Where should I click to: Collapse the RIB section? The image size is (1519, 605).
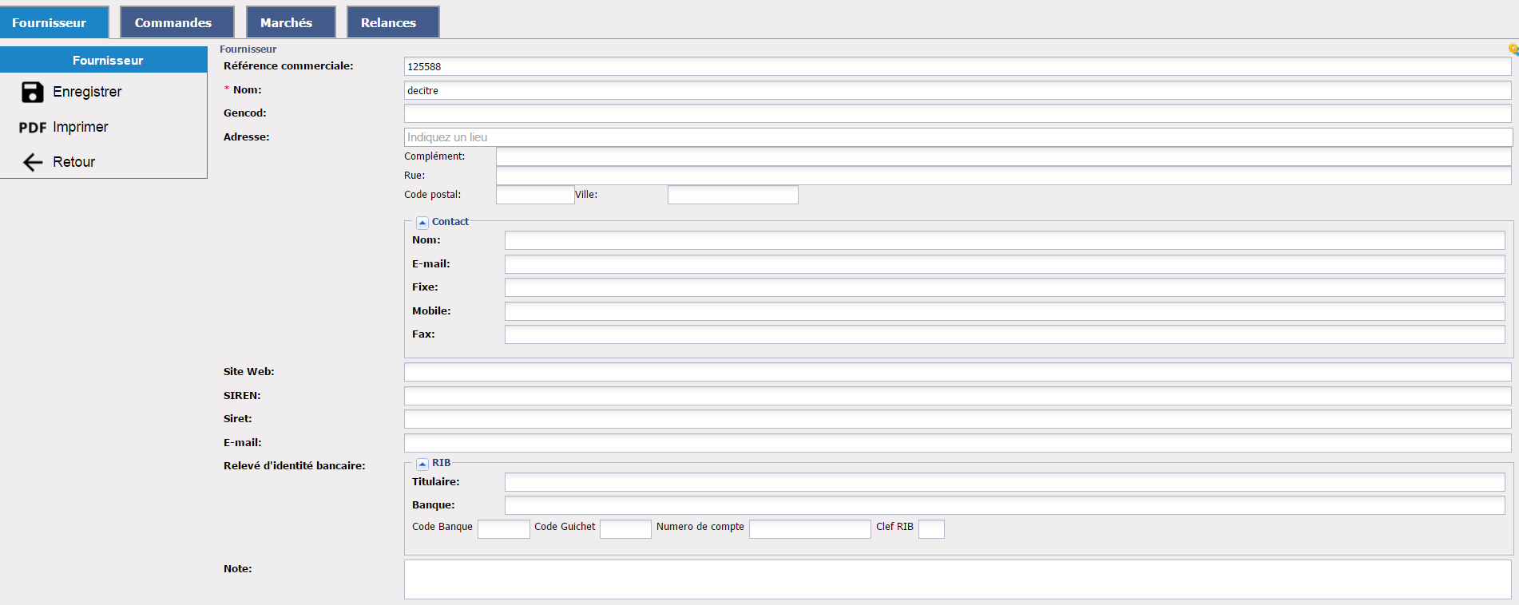422,464
